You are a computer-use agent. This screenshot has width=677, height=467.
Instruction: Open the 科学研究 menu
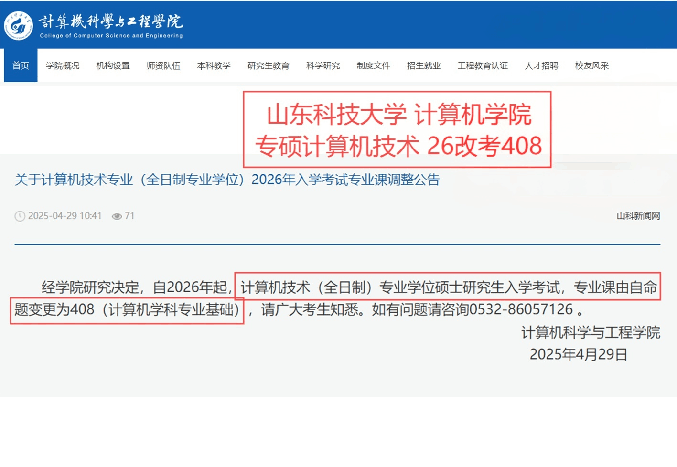click(x=323, y=65)
